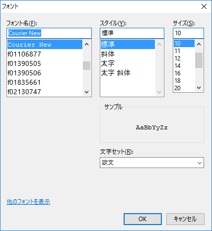212x231 pixels.
Task: Choose font f01835661 from list
Action: pyautogui.click(x=45, y=82)
